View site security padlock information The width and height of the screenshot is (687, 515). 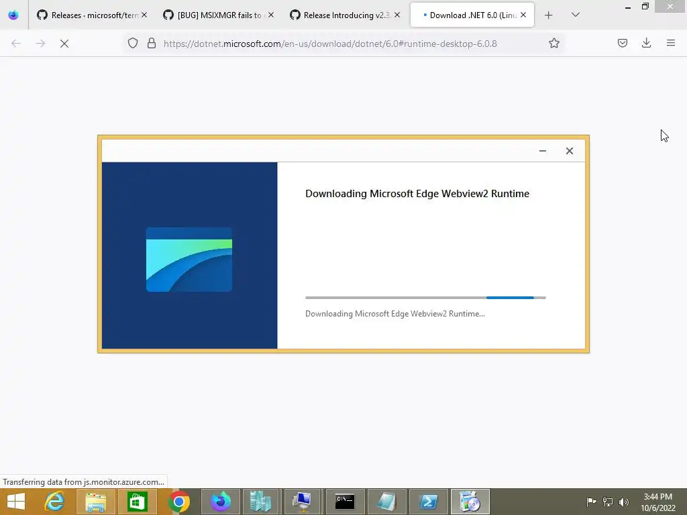(152, 44)
